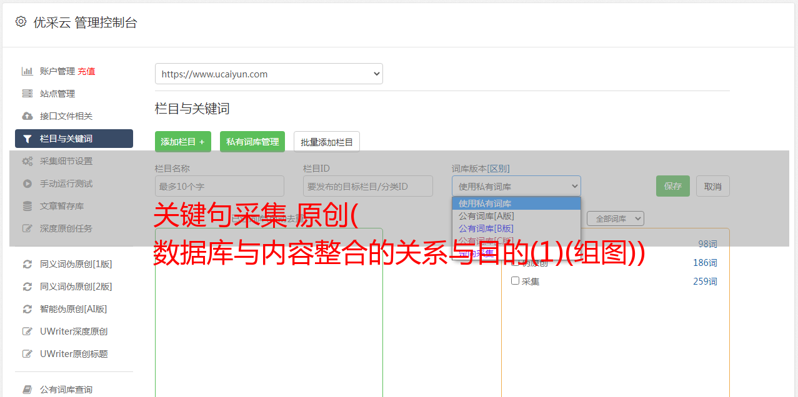Click the green 保存 button

673,186
